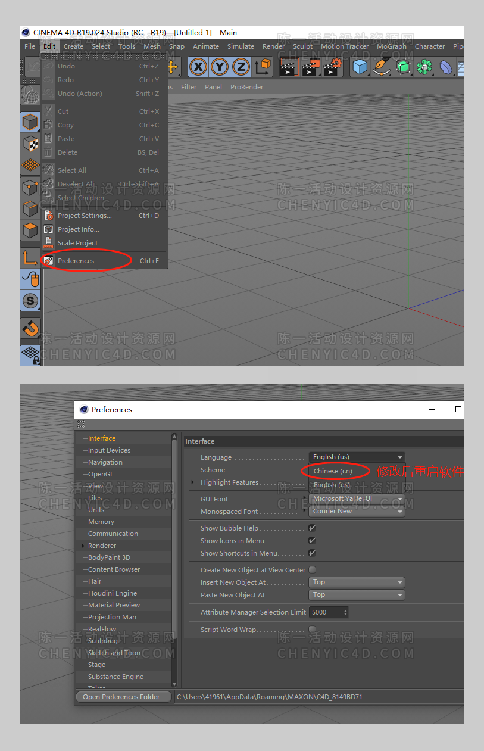This screenshot has height=751, width=484.
Task: Click the Render View clapperboard icon
Action: [x=289, y=67]
